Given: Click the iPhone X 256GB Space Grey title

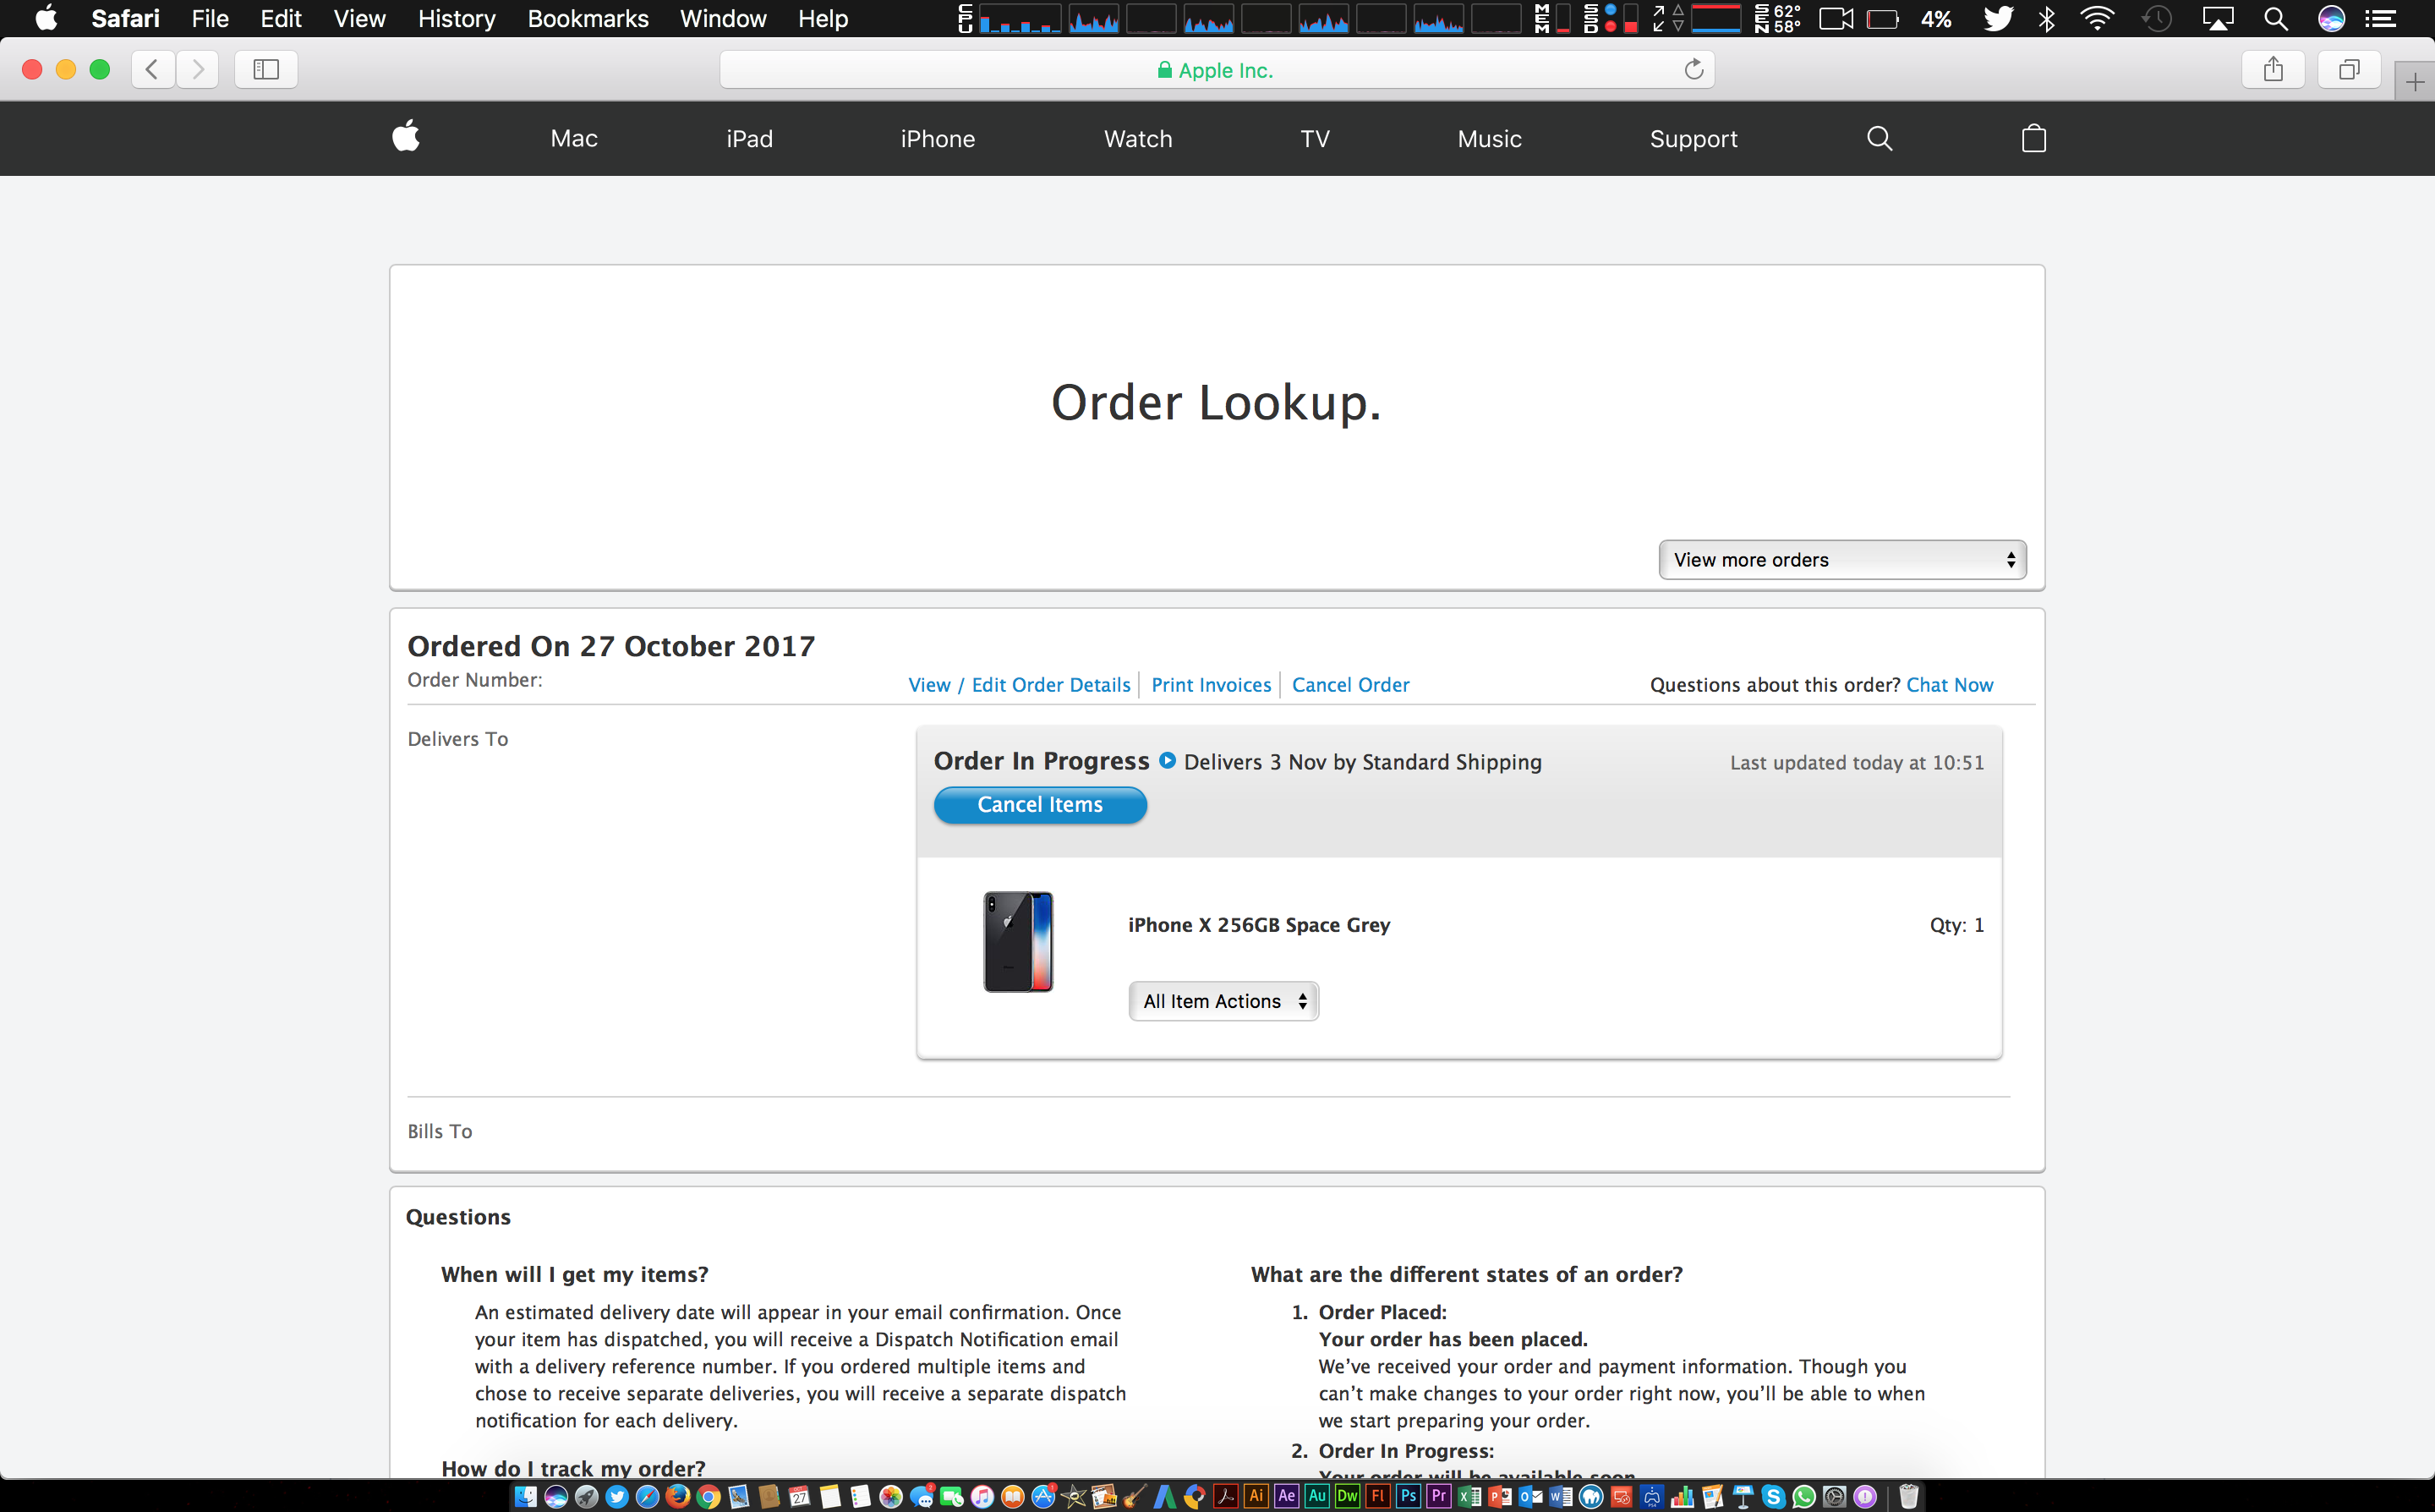Looking at the screenshot, I should click(1258, 925).
